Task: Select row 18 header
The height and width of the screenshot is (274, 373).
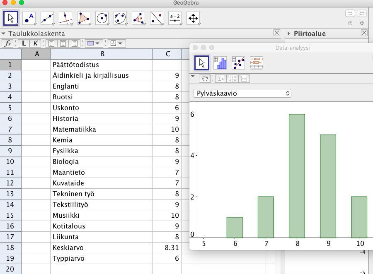Action: coord(11,248)
